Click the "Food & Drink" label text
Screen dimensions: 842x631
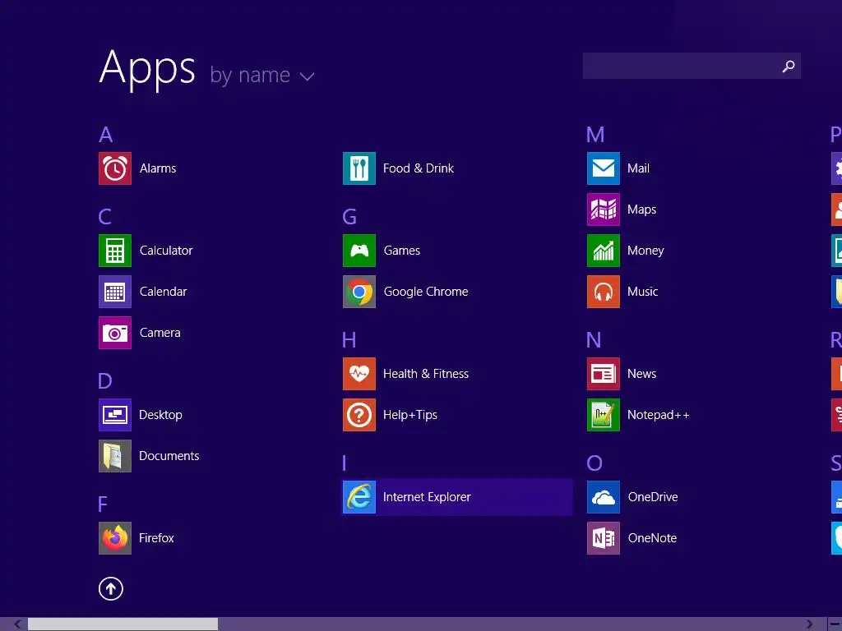point(419,168)
